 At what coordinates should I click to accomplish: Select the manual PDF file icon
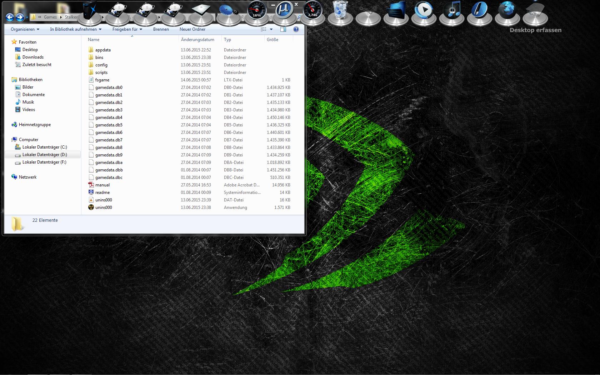pos(91,185)
